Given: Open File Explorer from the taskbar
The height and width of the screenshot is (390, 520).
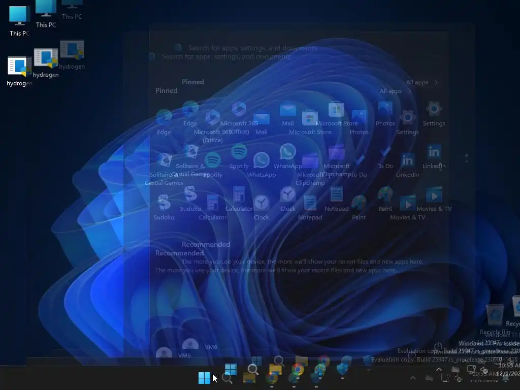Looking at the screenshot, I should tap(249, 378).
